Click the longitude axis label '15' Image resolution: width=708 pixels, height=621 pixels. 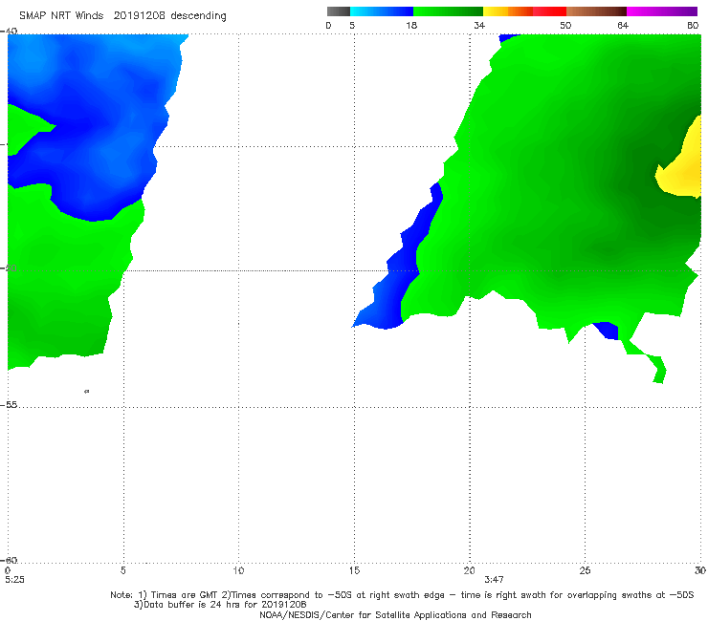354,571
